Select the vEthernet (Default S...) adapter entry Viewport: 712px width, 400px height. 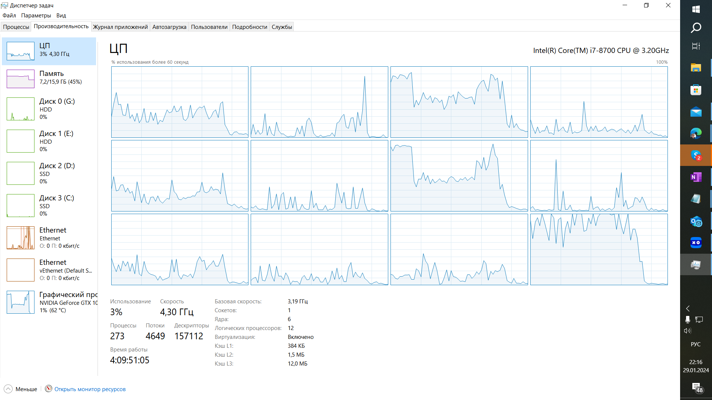tap(49, 270)
